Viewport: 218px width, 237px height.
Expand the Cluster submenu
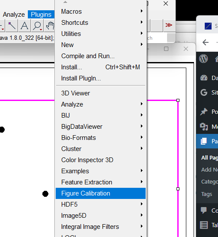[101, 149]
